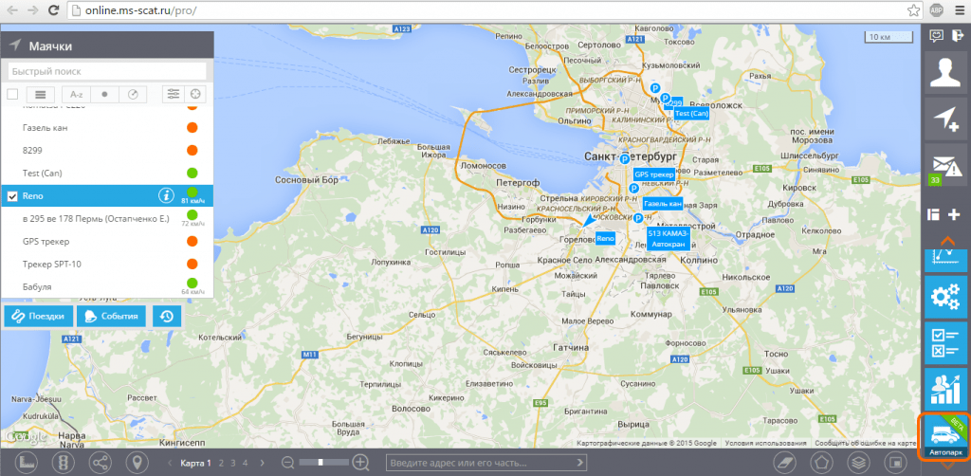The width and height of the screenshot is (971, 476).
Task: Click the list view hamburger button
Action: click(41, 94)
